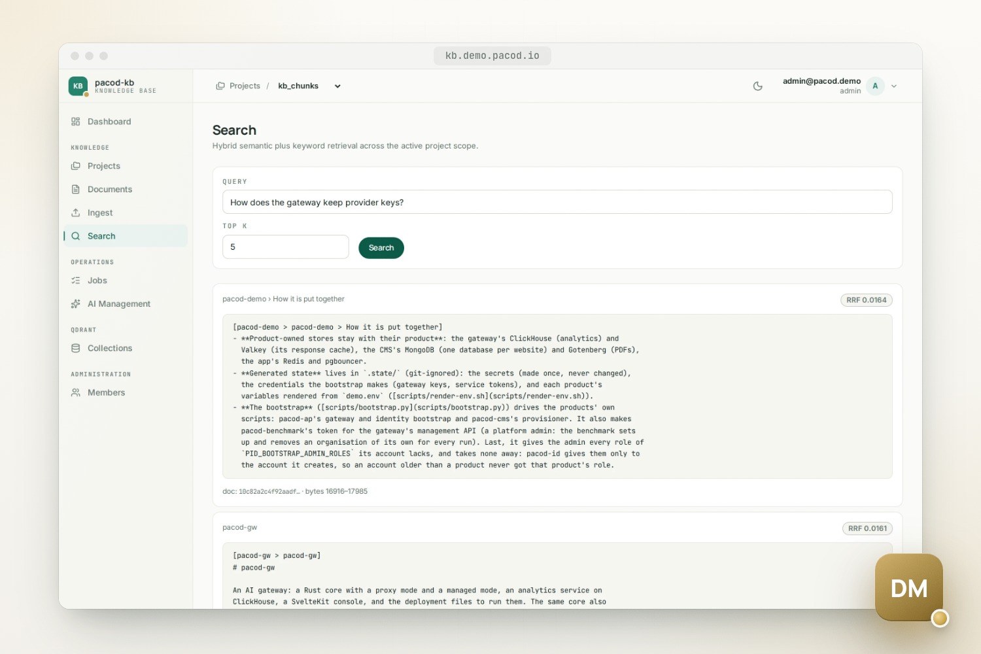Open the Jobs page
The image size is (981, 654).
point(125,281)
